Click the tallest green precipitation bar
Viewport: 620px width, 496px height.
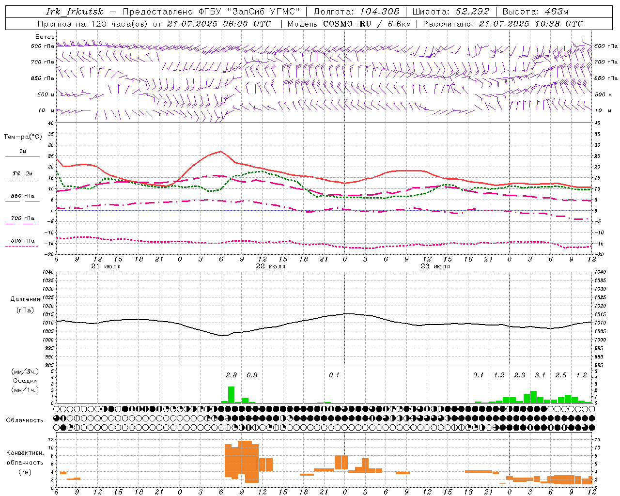pos(232,395)
